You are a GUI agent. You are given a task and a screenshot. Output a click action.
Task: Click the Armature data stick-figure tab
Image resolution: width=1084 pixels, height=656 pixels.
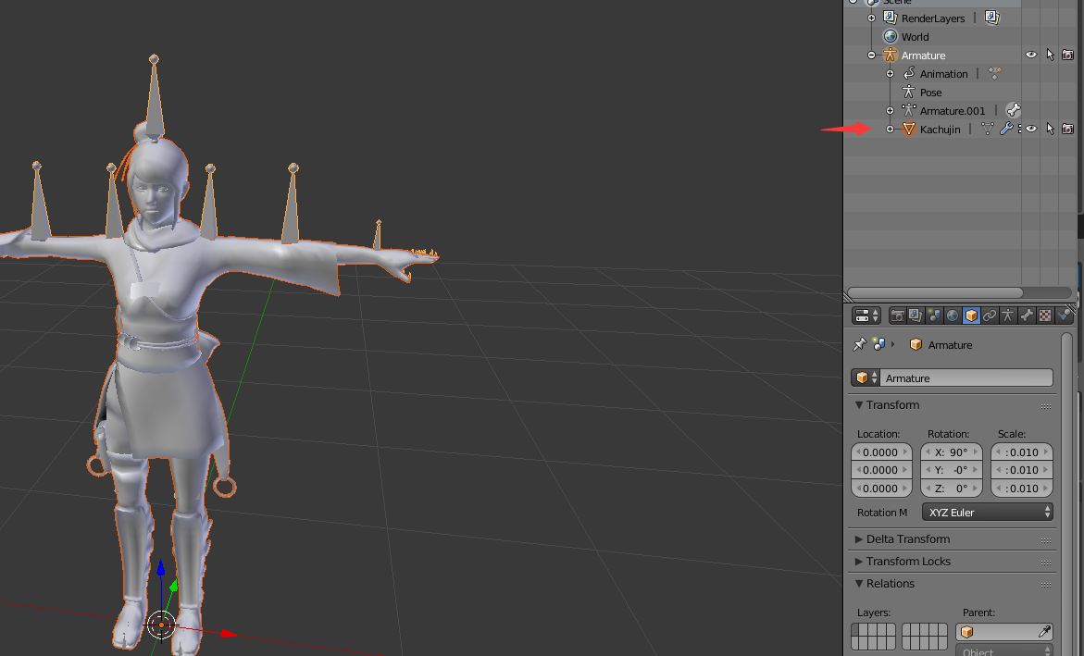click(1008, 316)
